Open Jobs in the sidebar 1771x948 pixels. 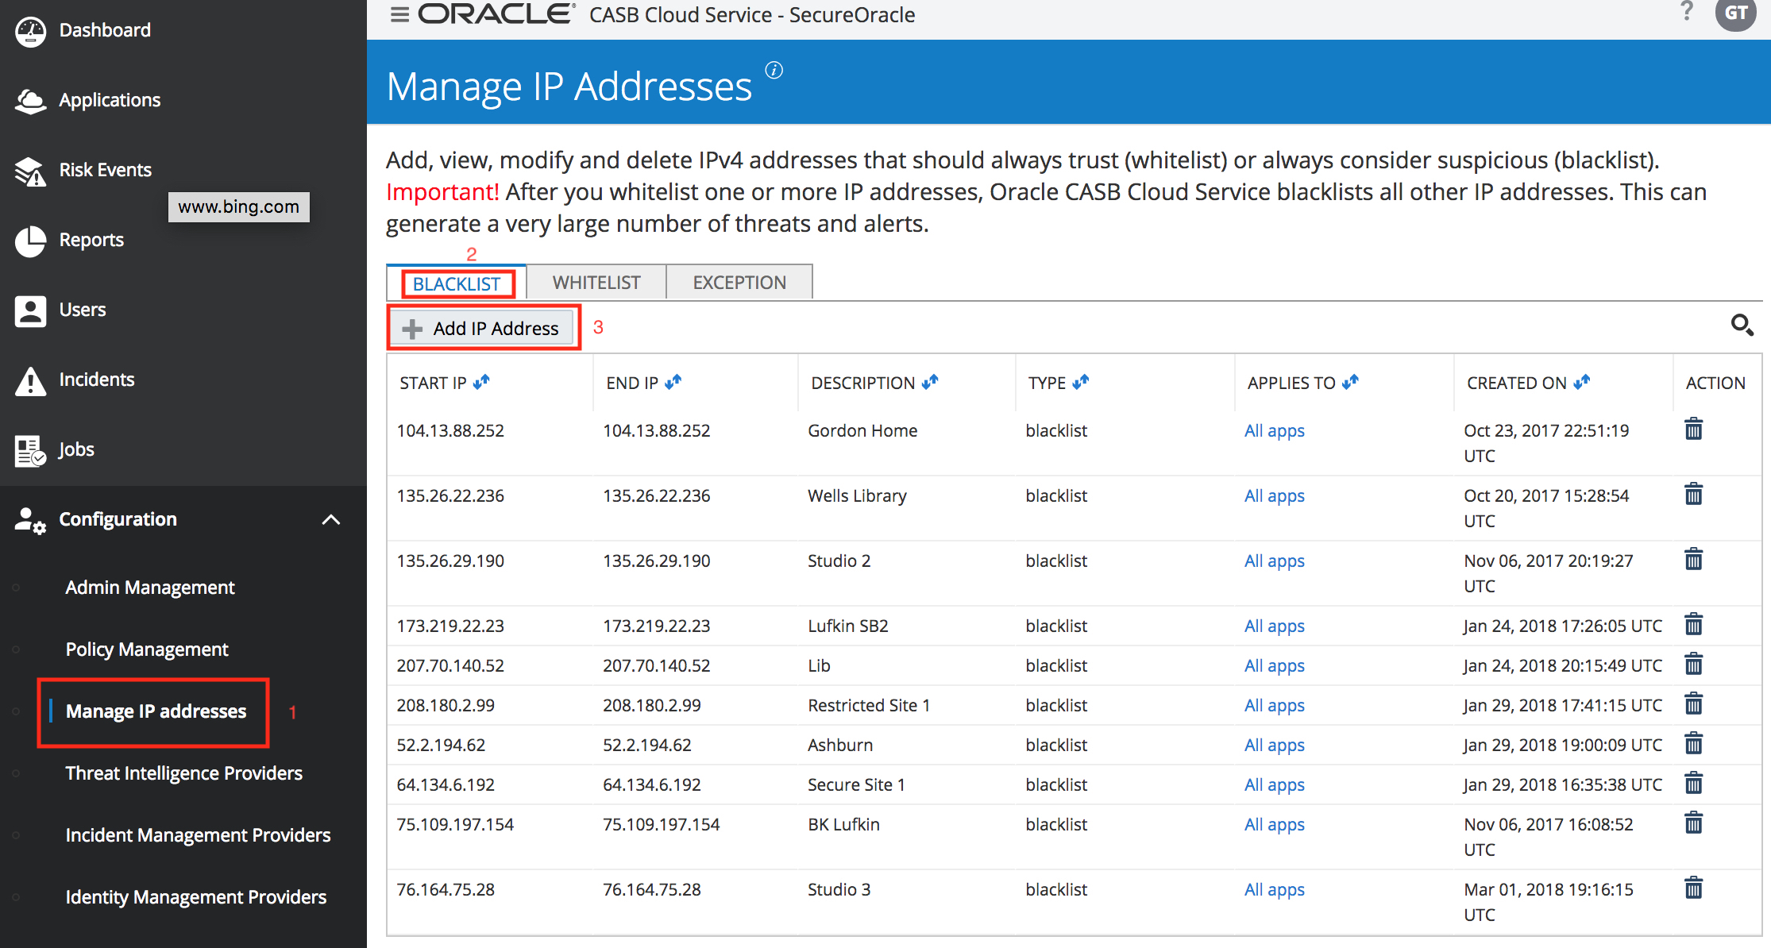click(76, 449)
